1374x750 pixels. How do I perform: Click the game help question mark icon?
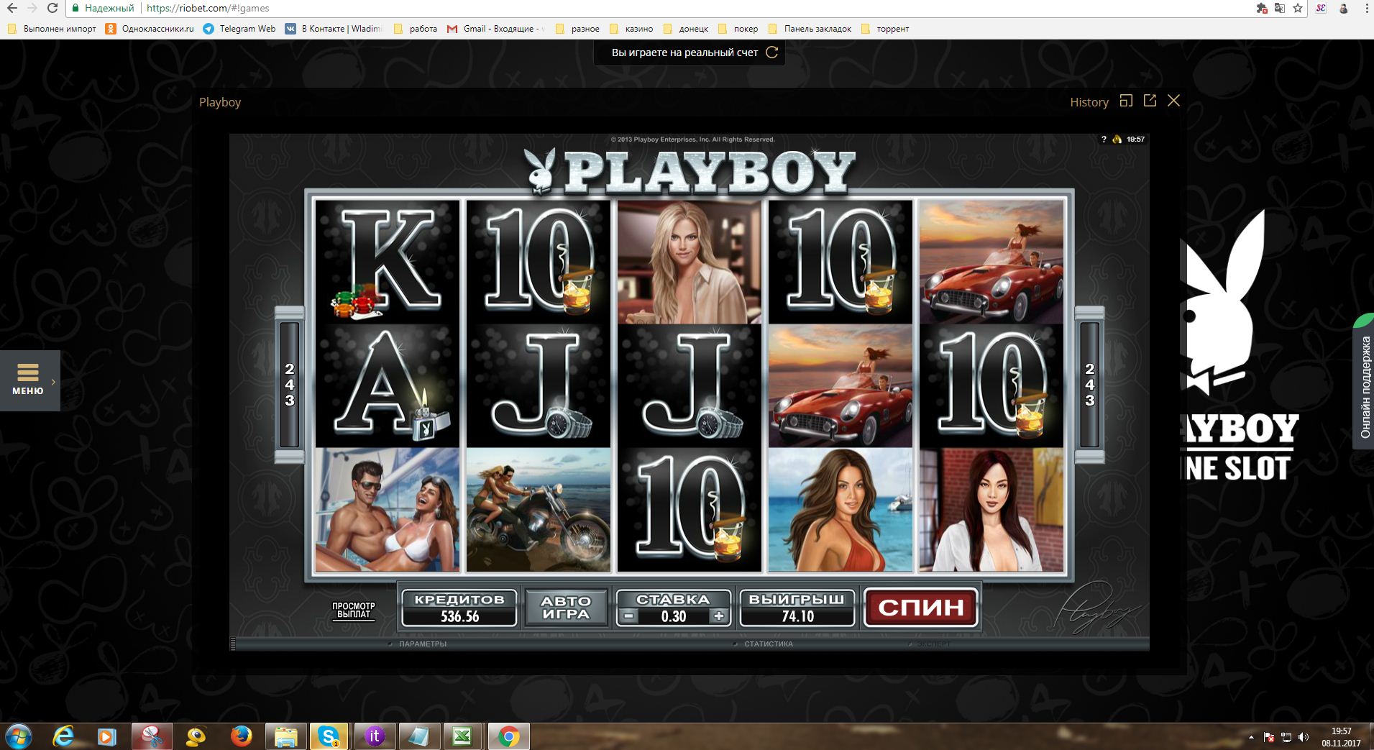(1104, 140)
